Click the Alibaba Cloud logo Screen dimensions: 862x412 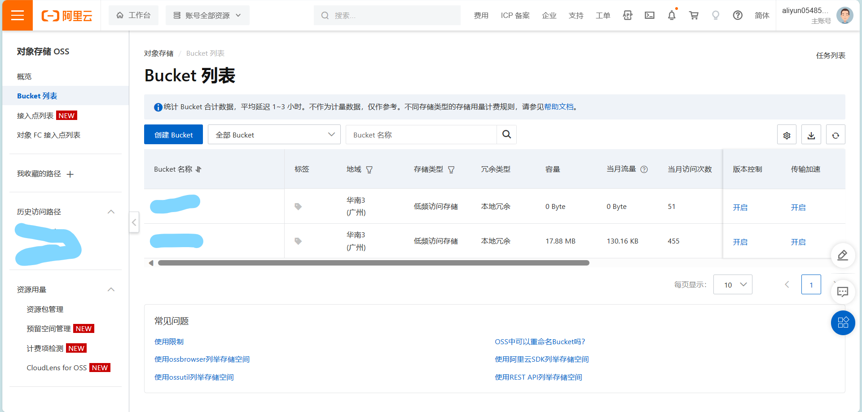67,16
